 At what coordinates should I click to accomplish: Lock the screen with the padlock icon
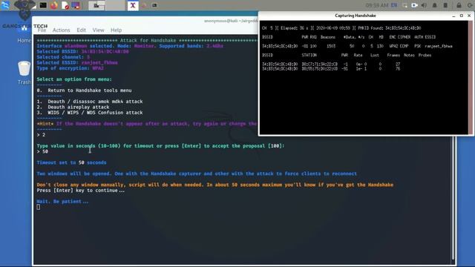459,5
